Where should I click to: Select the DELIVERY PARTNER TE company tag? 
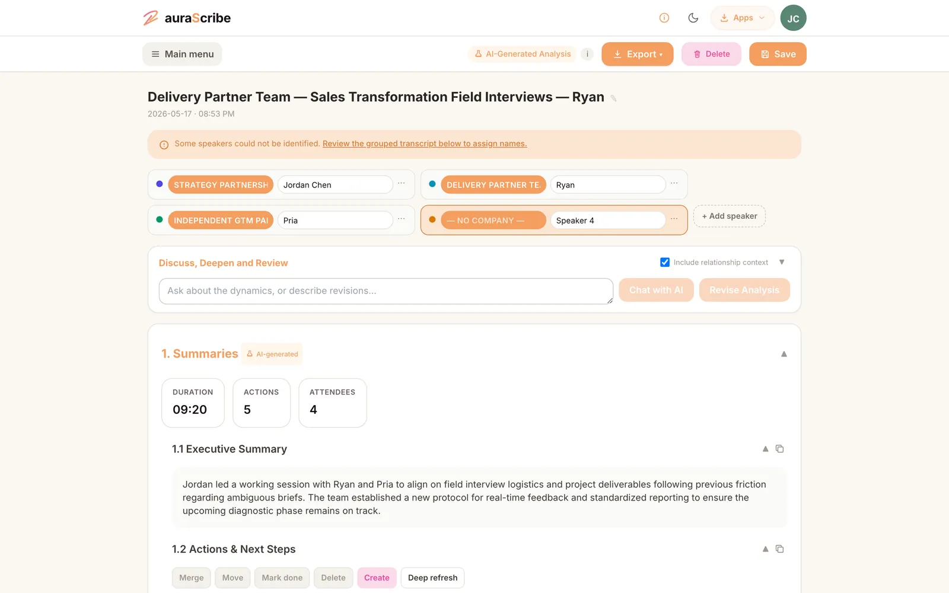pyautogui.click(x=493, y=184)
